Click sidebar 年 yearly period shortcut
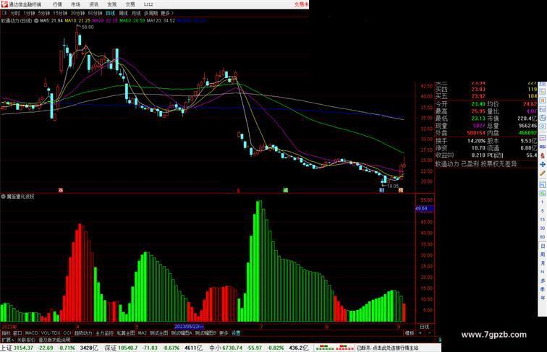The image size is (547, 352). click(x=543, y=298)
